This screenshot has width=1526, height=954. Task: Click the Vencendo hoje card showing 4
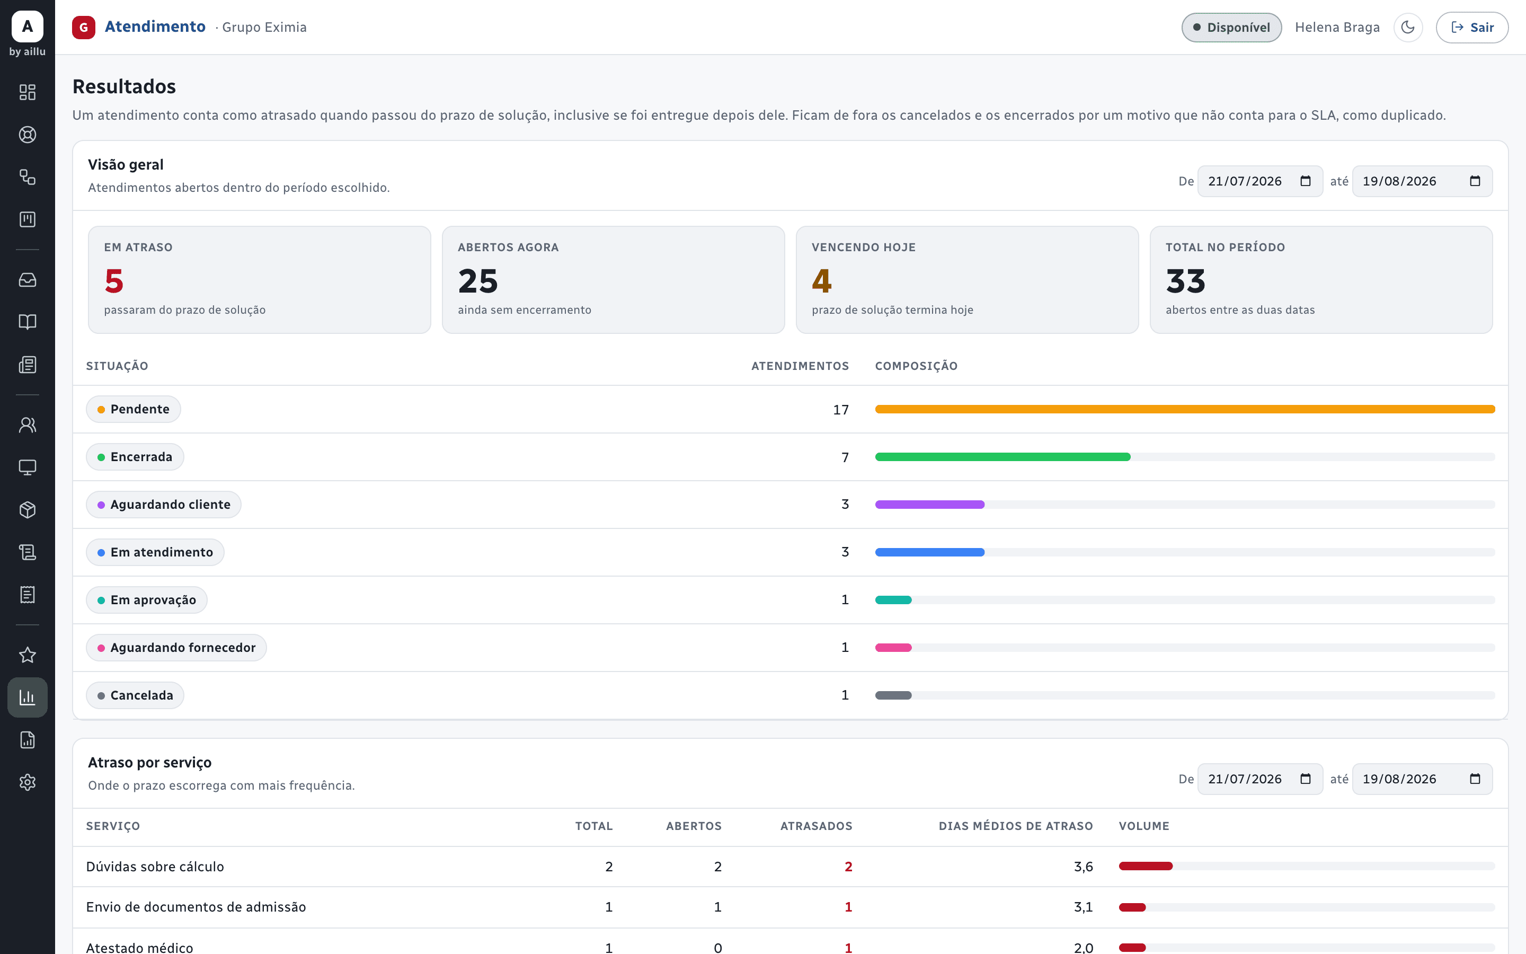(x=966, y=279)
